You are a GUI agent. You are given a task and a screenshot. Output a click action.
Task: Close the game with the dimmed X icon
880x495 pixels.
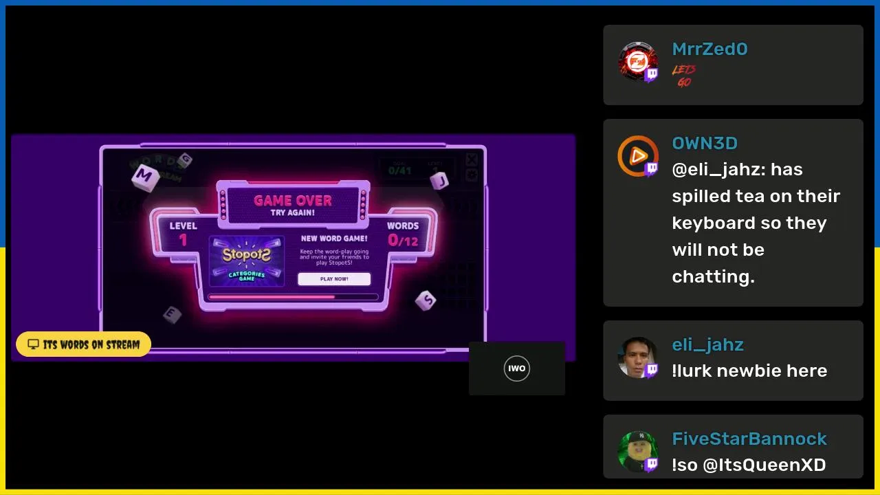pyautogui.click(x=472, y=160)
